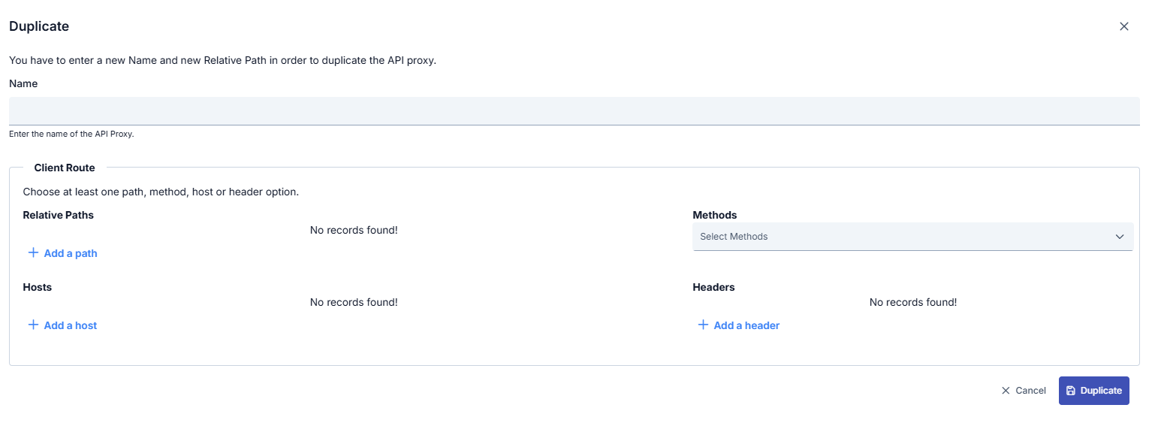
Task: Click the plus icon beside Add a host
Action: tap(33, 325)
